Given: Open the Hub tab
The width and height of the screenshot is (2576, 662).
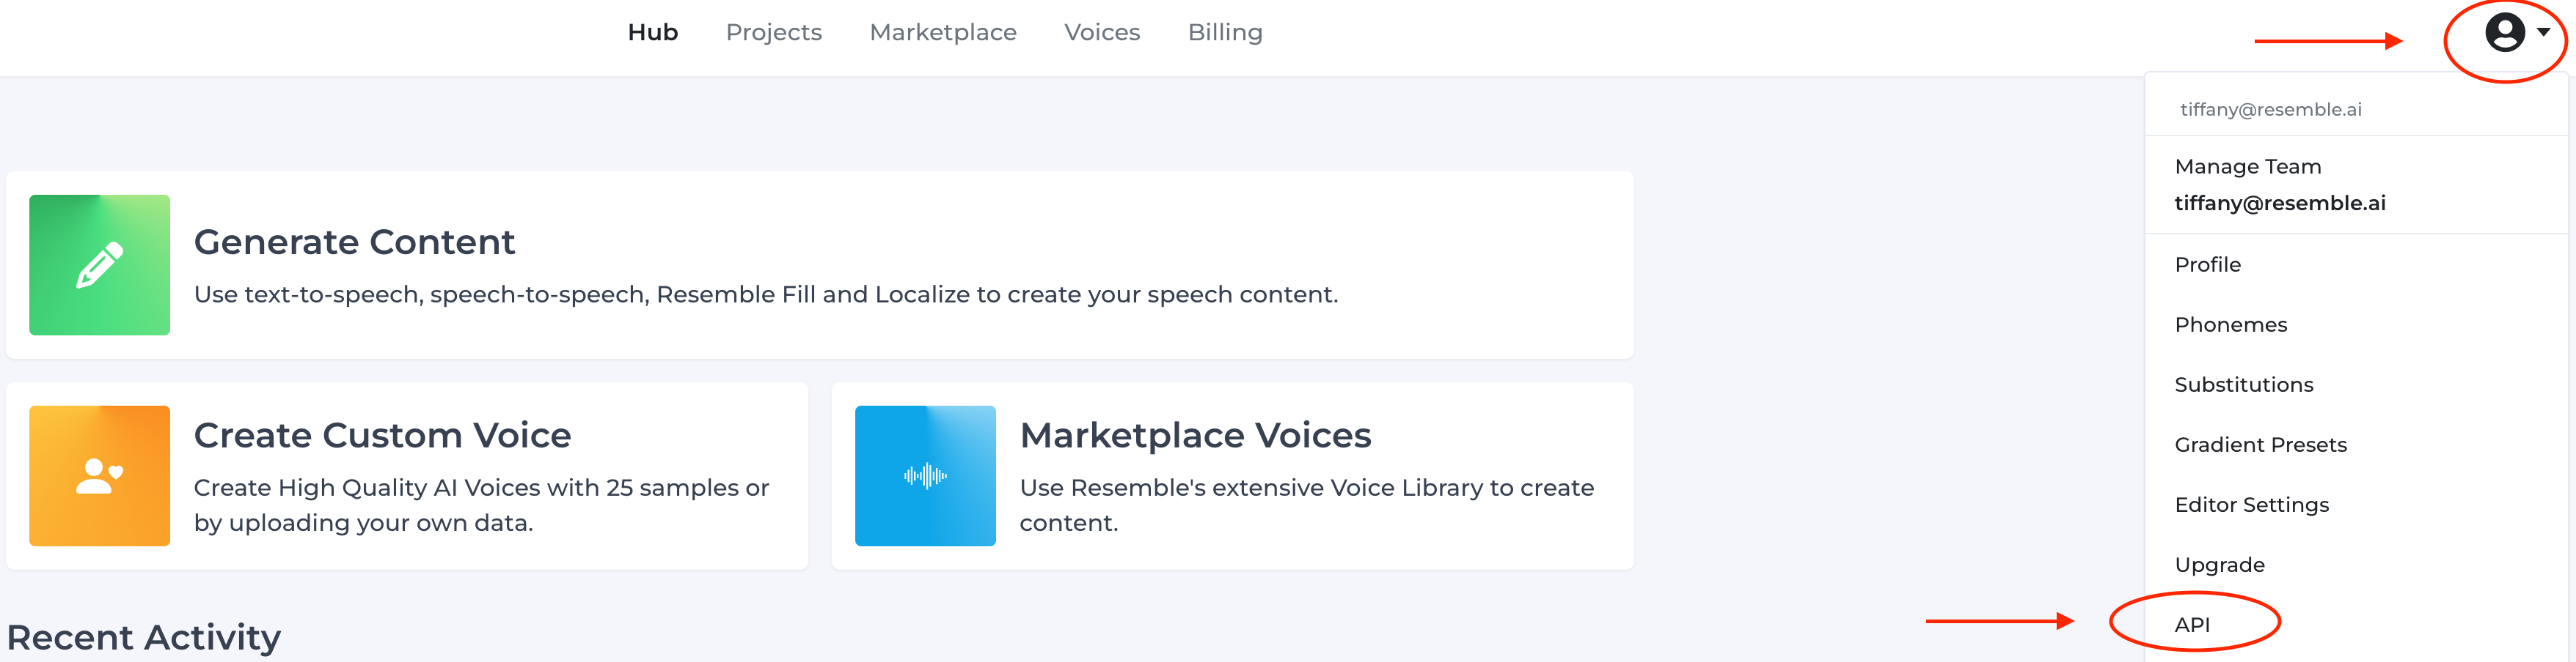Looking at the screenshot, I should click(x=652, y=33).
